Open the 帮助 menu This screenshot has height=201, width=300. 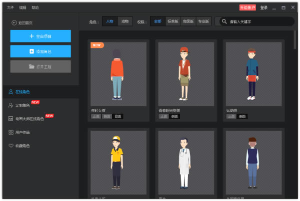(35, 7)
